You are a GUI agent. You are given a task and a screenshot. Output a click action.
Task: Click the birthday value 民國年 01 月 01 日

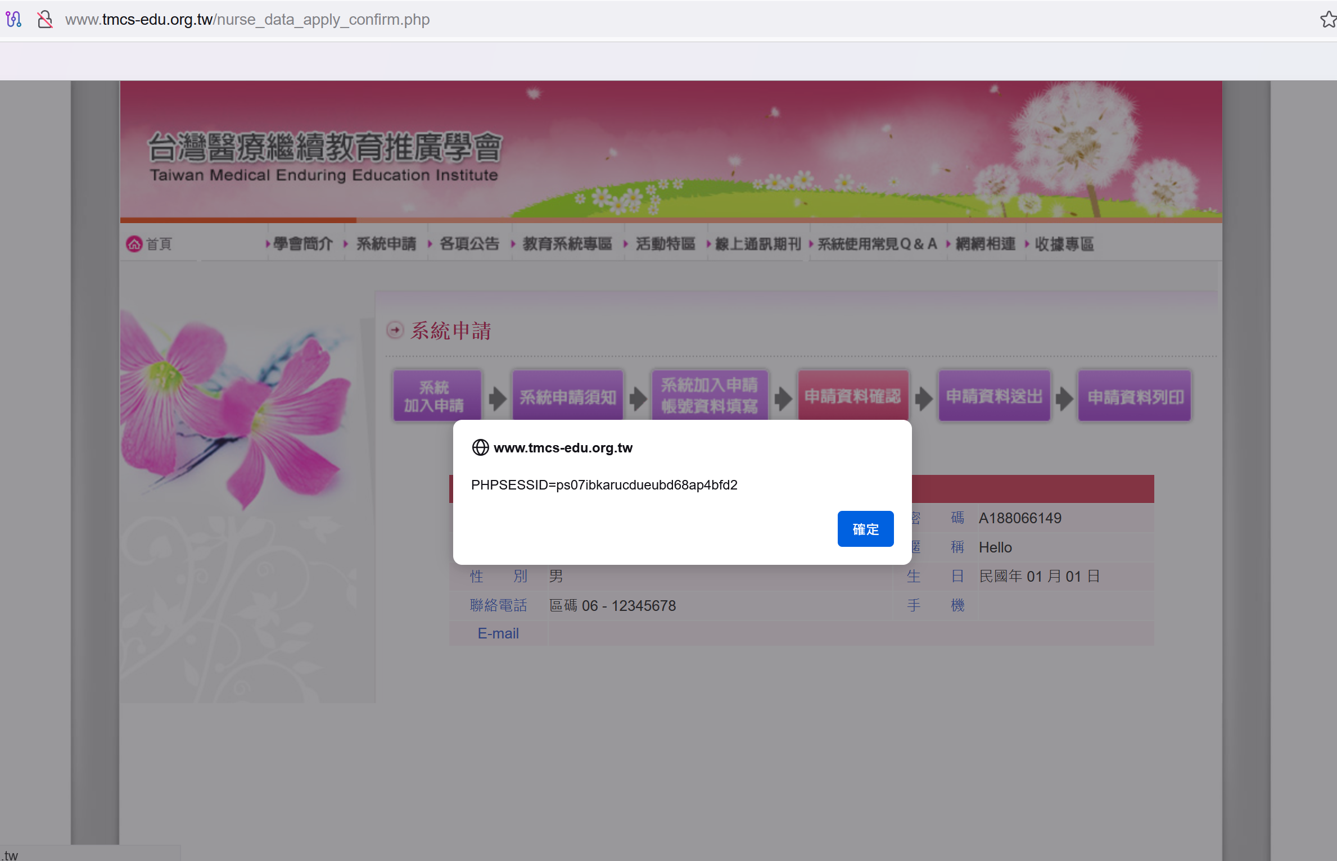1040,576
